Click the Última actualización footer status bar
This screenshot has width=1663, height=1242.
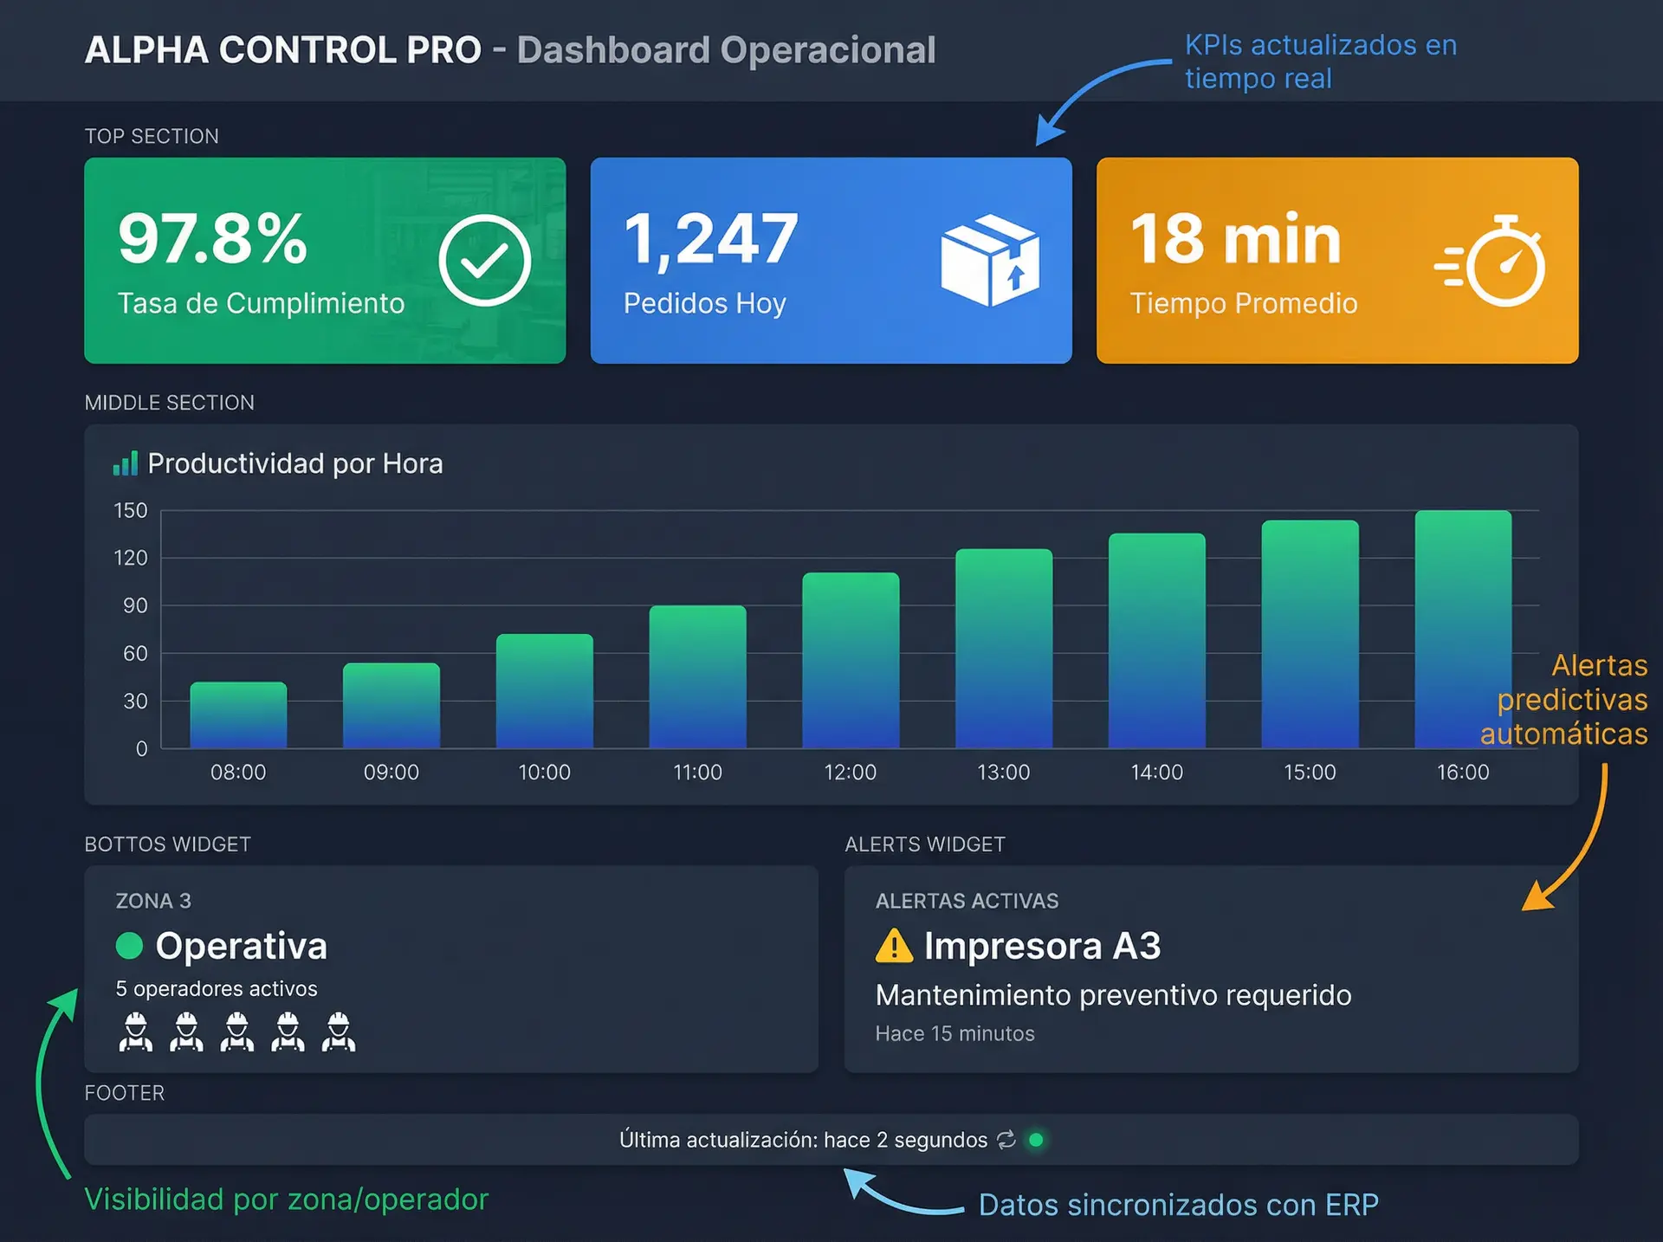(802, 1140)
